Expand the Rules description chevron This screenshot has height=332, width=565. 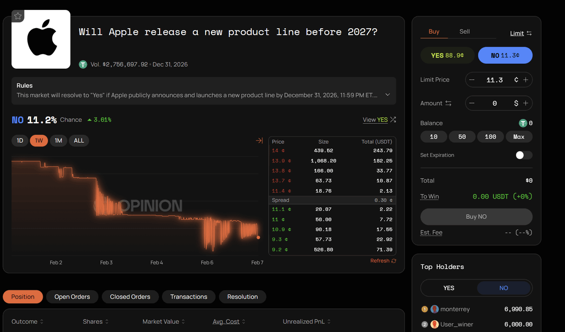tap(387, 95)
